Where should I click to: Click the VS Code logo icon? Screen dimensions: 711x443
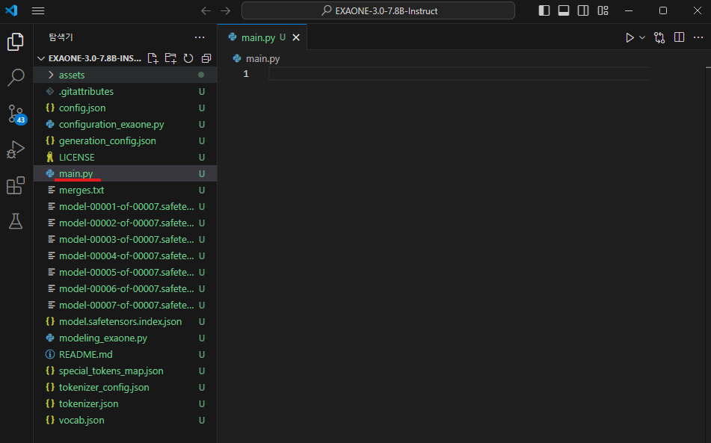pyautogui.click(x=11, y=10)
